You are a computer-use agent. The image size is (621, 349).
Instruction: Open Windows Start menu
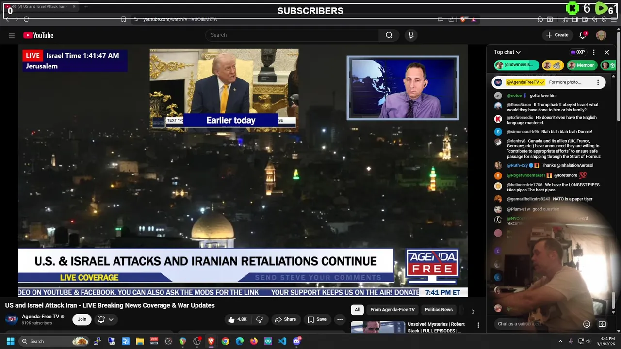10,341
